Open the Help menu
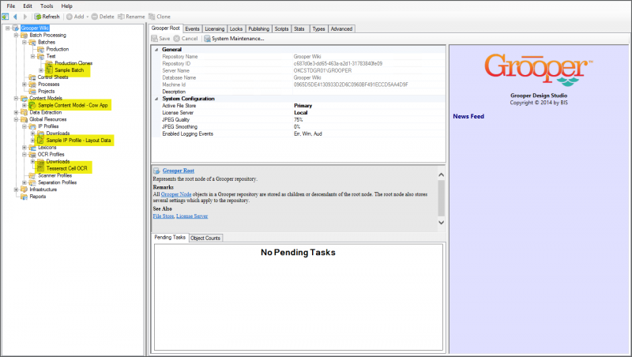 click(66, 6)
